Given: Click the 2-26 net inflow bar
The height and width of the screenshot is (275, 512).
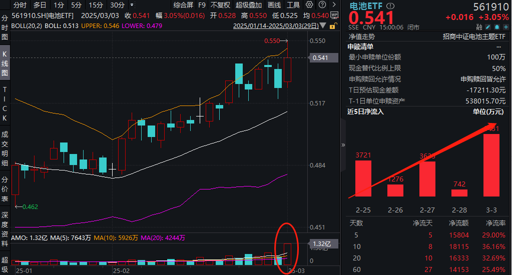Looking at the screenshot, I should tap(395, 190).
